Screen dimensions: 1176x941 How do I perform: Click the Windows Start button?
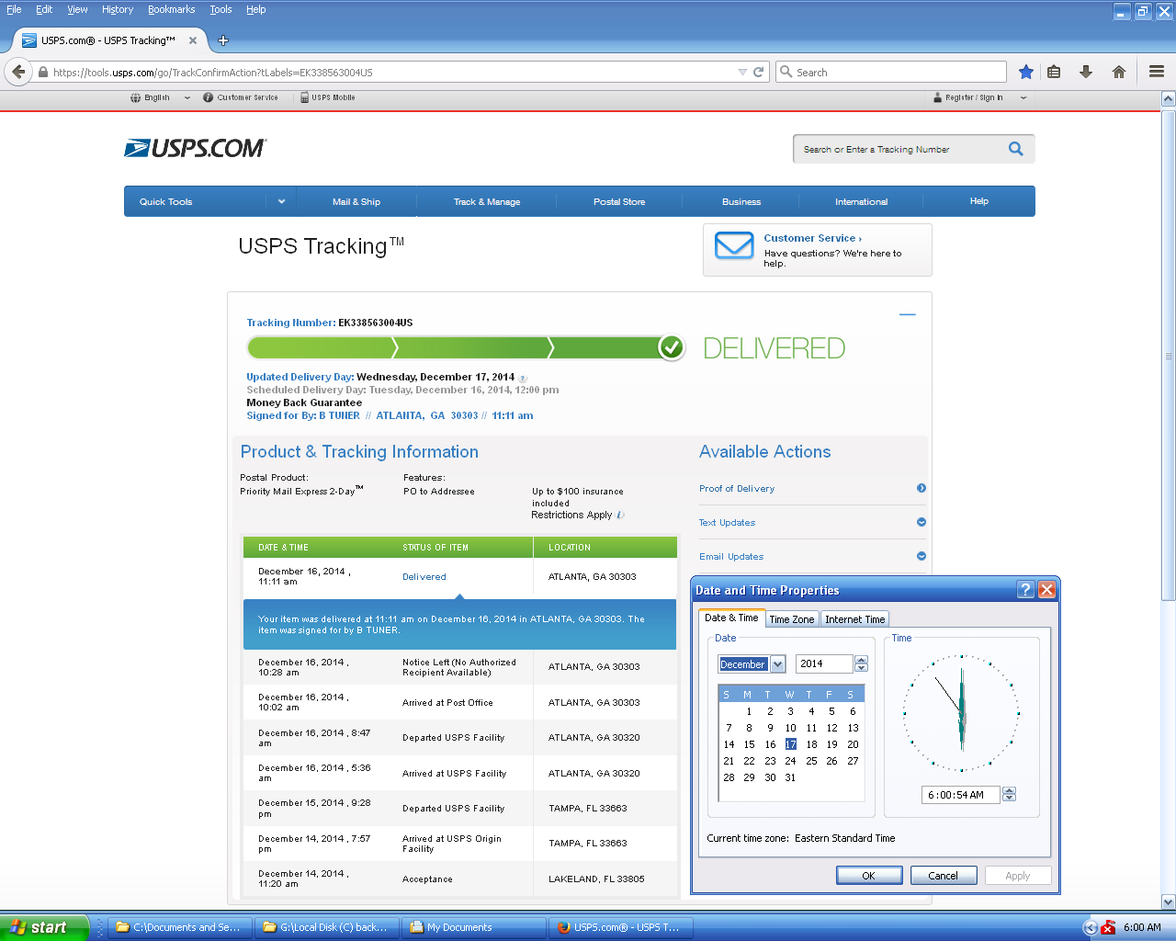[44, 927]
